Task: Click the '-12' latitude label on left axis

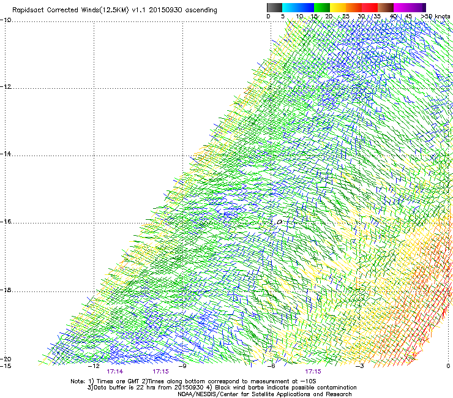Action: (x=6, y=87)
